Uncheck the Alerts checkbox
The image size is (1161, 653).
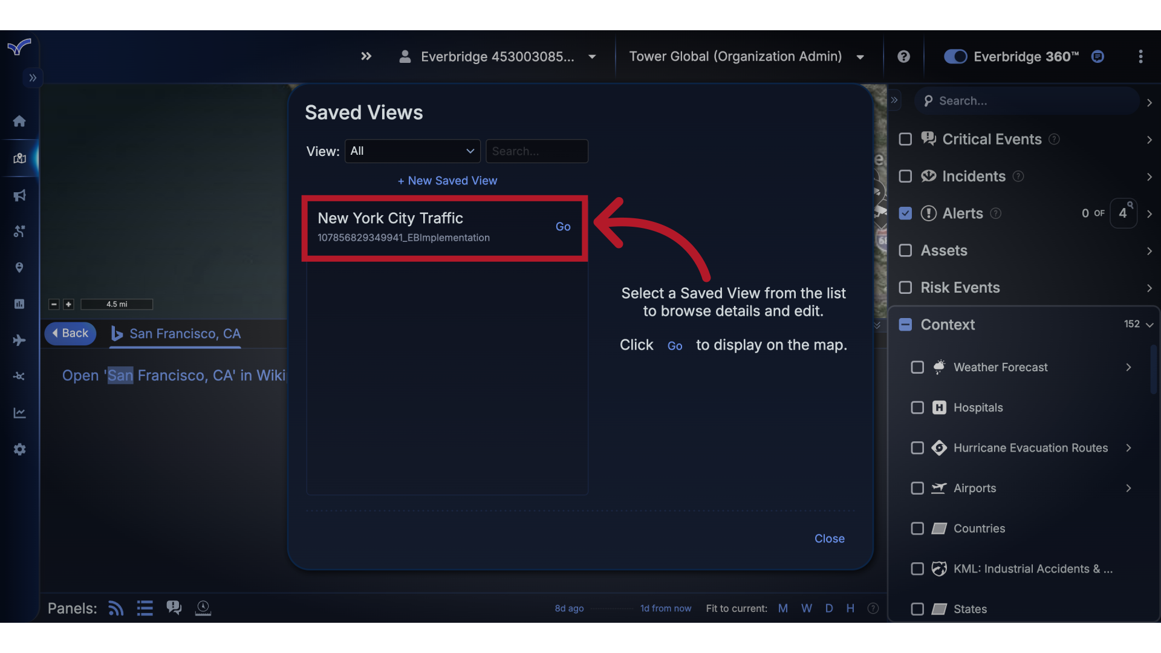coord(905,213)
